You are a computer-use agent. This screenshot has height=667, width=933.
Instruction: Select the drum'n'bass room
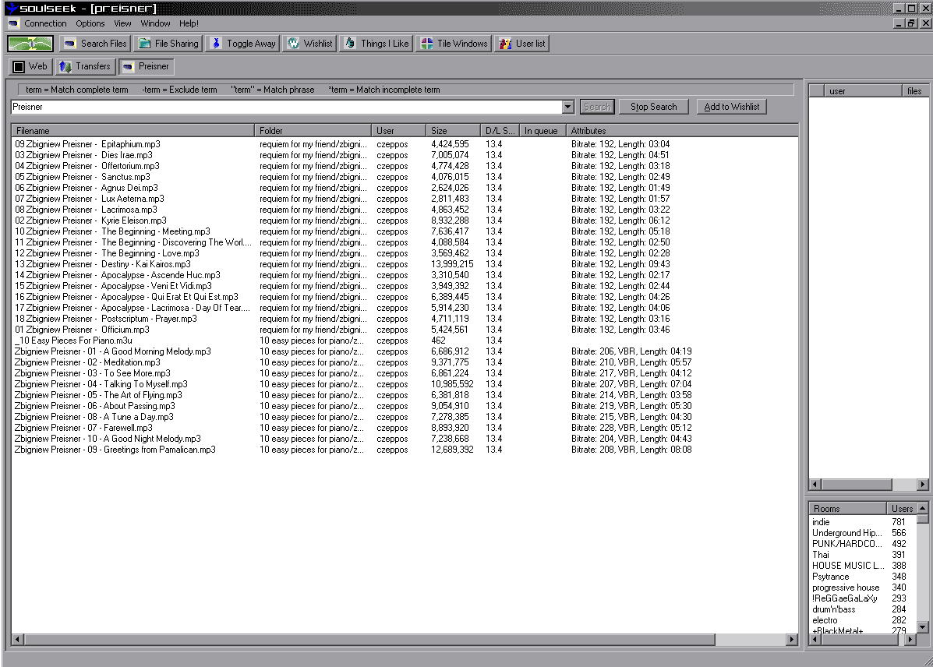point(834,609)
